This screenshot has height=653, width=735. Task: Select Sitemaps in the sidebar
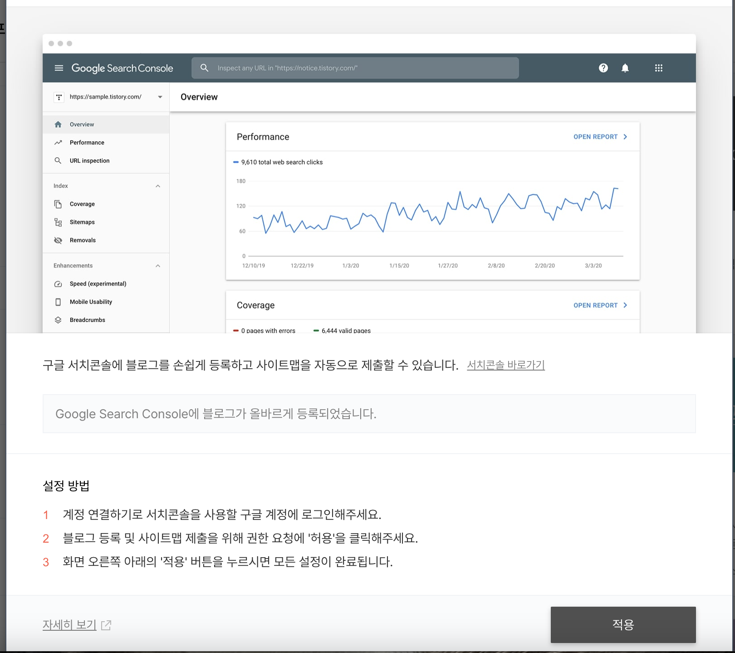point(106,222)
